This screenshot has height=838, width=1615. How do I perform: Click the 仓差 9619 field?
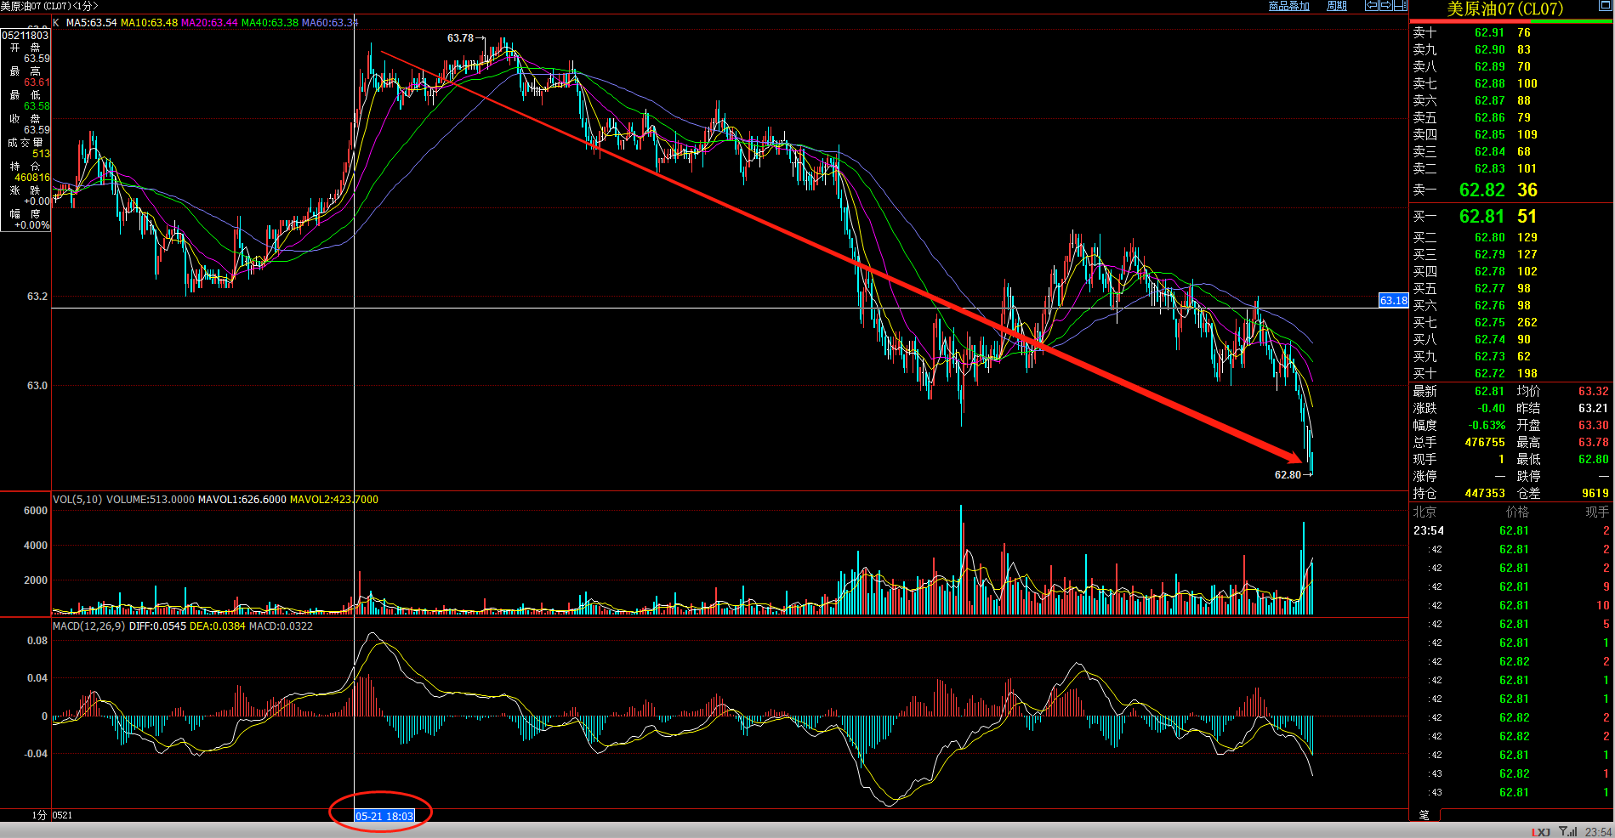[1563, 494]
